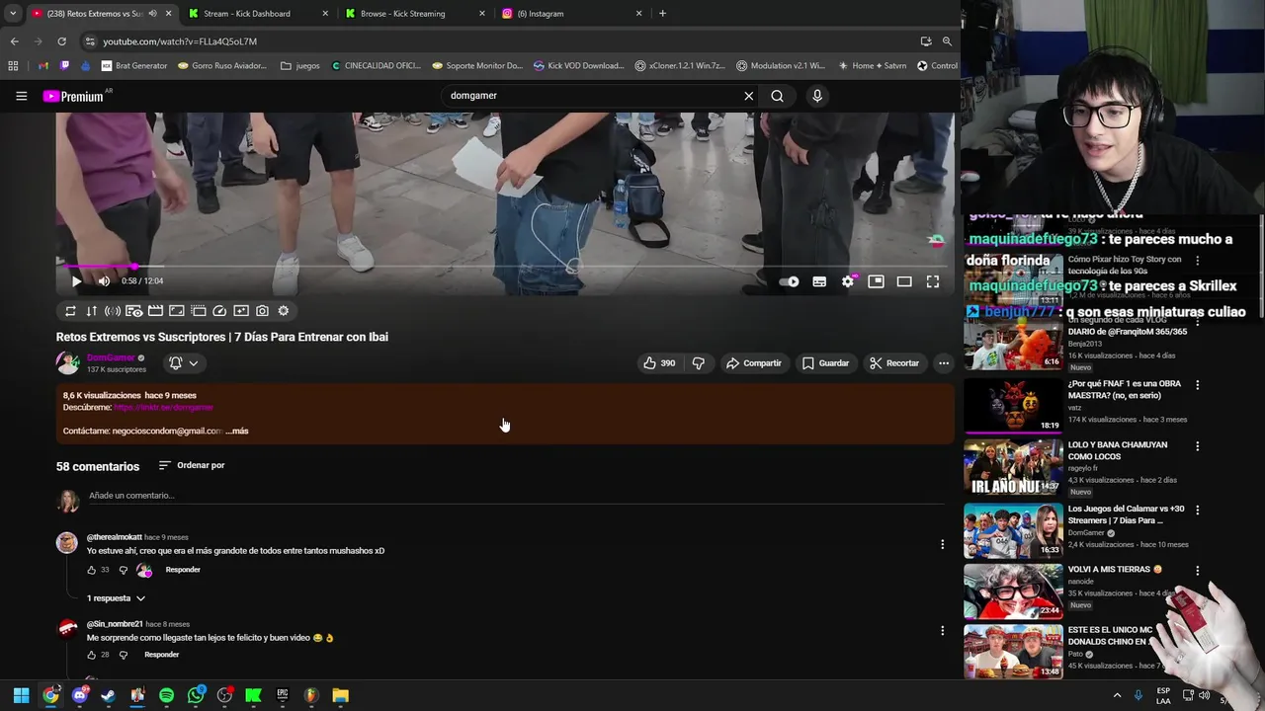Start voice search with the microphone
Screen dimensions: 1265x711
pos(816,96)
